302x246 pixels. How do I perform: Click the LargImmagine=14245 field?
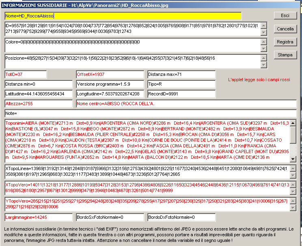click(x=39, y=217)
